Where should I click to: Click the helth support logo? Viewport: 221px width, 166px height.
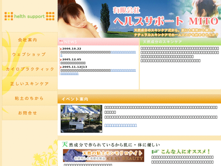29,16
